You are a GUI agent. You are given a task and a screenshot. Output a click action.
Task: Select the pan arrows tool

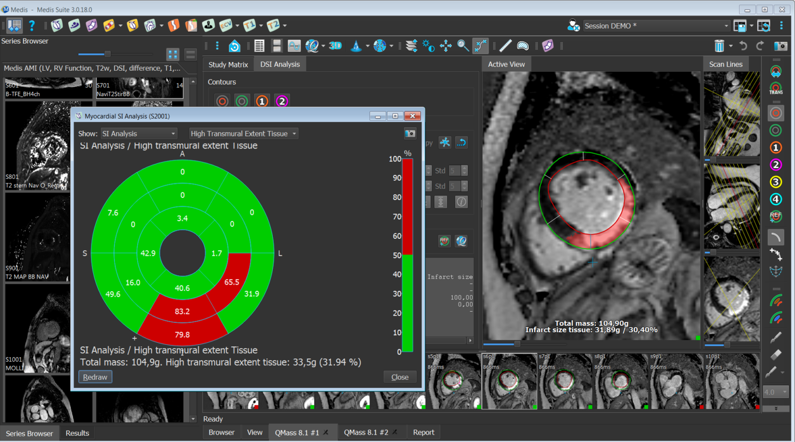[x=446, y=45]
